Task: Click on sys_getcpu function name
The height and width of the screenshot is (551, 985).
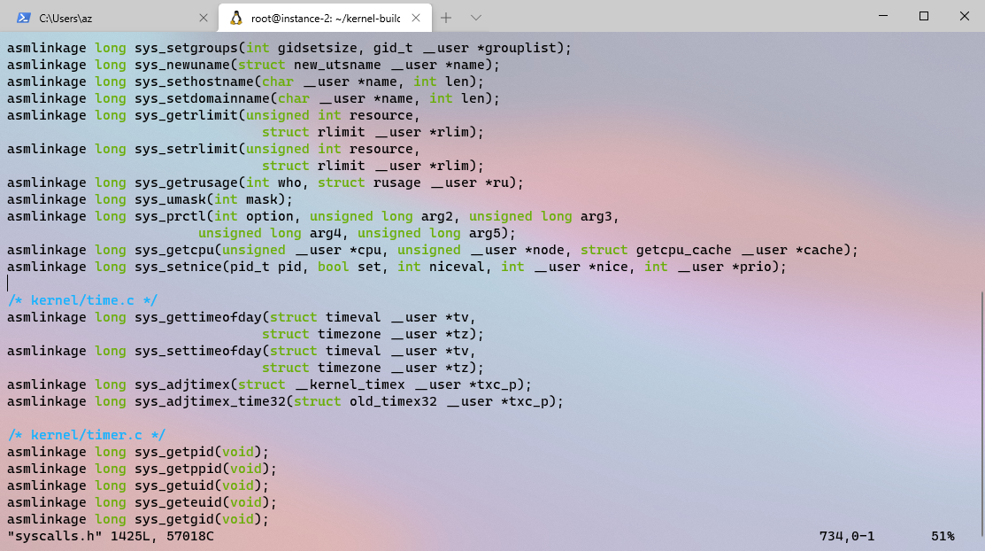Action: (x=174, y=251)
